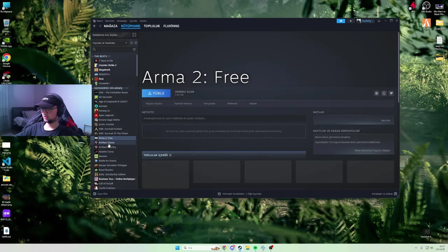Open the FluxiNNg account dropdown
Viewport: 448px width, 252px height.
(x=365, y=21)
